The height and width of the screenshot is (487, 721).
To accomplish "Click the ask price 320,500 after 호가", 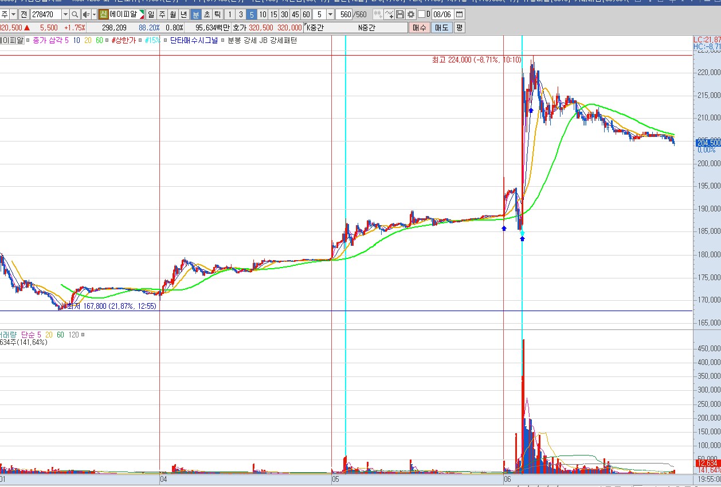I will 261,28.
